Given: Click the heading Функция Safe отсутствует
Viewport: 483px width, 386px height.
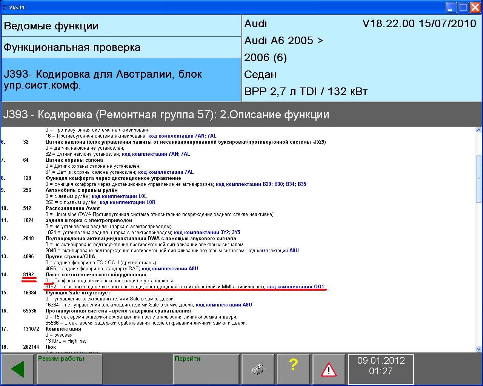Looking at the screenshot, I should pyautogui.click(x=78, y=293).
